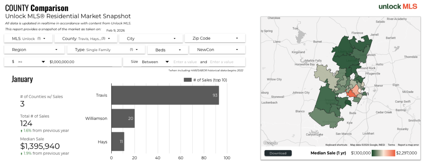The width and height of the screenshot is (426, 164).
Task: Click the Median Sale value $1,395,940
Action: [x=40, y=146]
